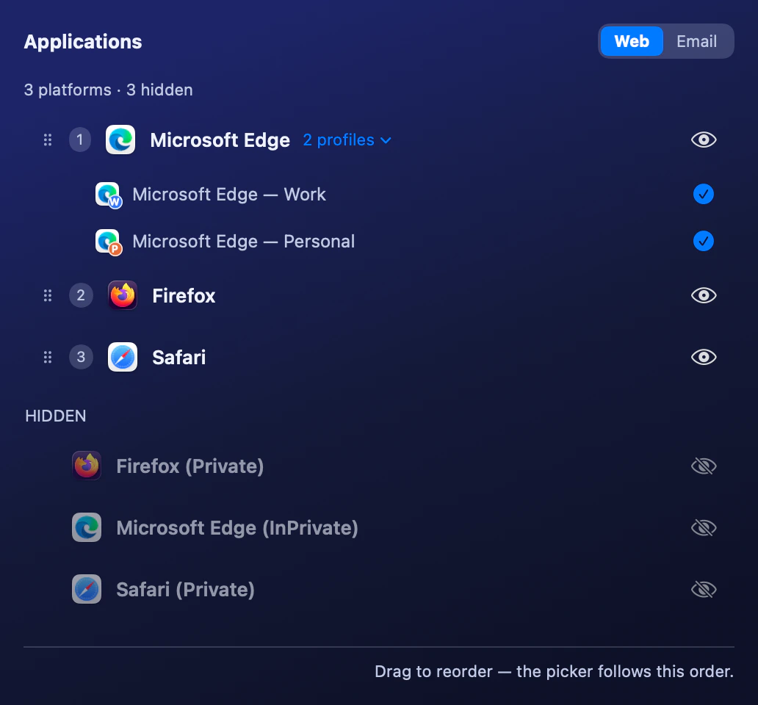Click the "Microsoft Edge — Work" label

click(x=229, y=195)
